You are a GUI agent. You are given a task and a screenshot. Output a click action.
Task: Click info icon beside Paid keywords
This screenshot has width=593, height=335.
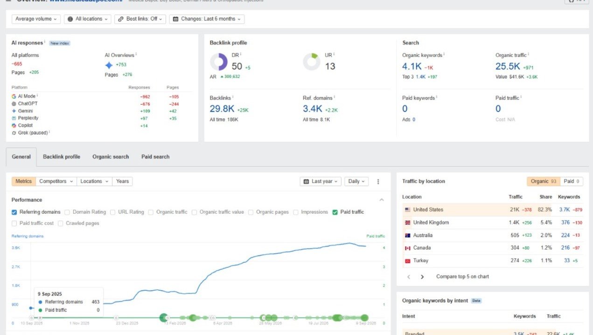tap(438, 98)
